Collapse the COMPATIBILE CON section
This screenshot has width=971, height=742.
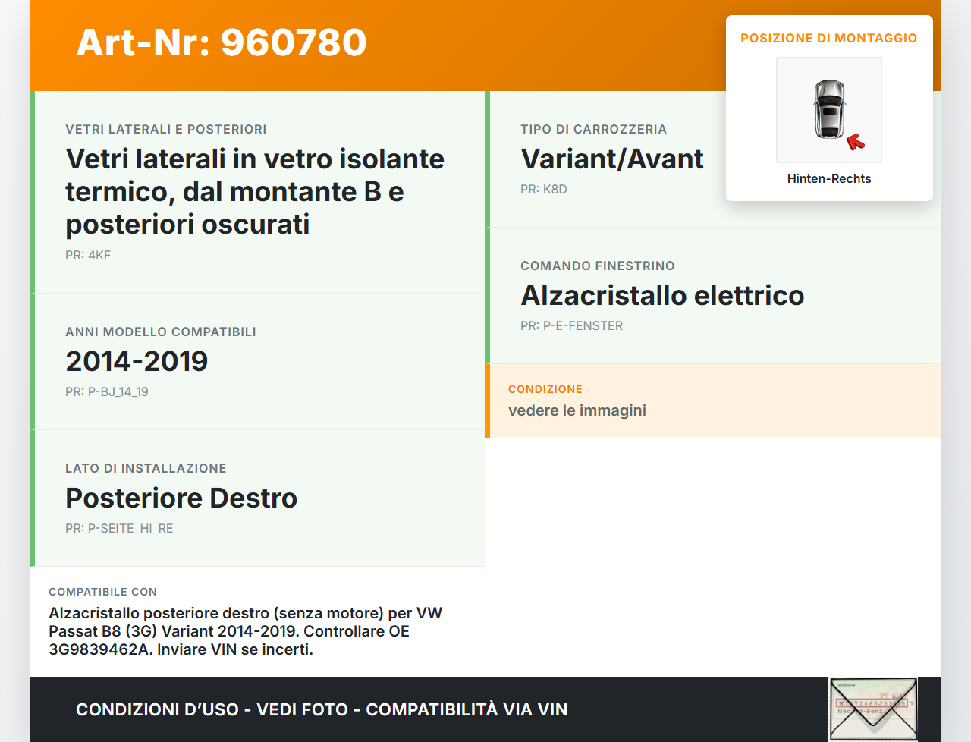tap(102, 592)
